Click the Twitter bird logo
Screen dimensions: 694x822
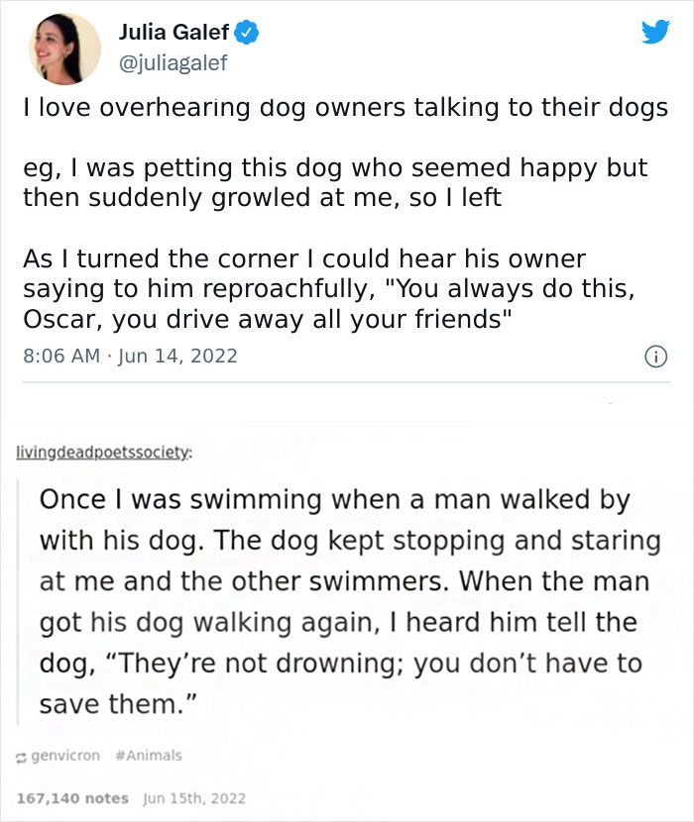click(x=653, y=32)
